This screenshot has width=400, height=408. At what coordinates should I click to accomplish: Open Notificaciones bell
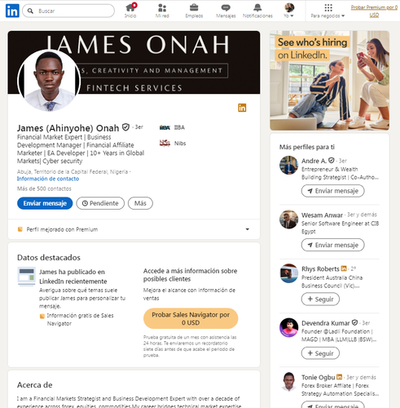point(257,11)
